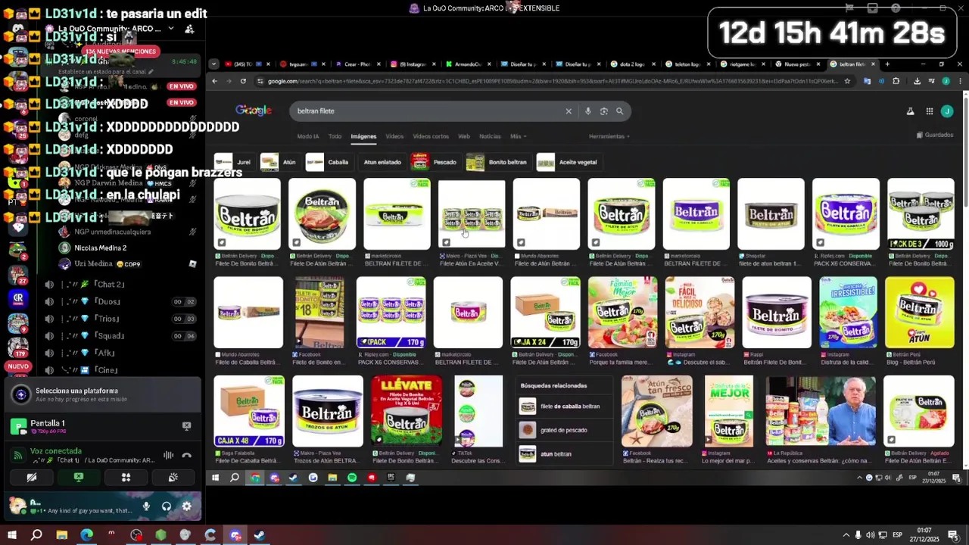This screenshot has height=545, width=969.
Task: Select the 'Aceite vegetal' filter chip
Action: coord(568,162)
